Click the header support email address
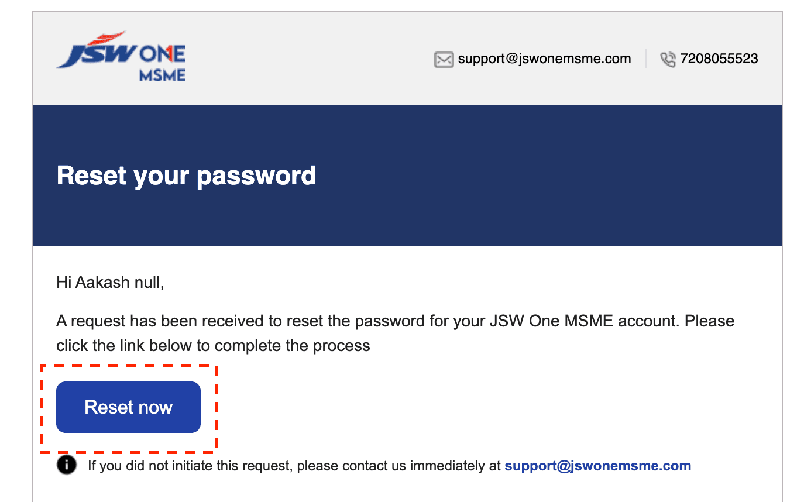 click(544, 59)
